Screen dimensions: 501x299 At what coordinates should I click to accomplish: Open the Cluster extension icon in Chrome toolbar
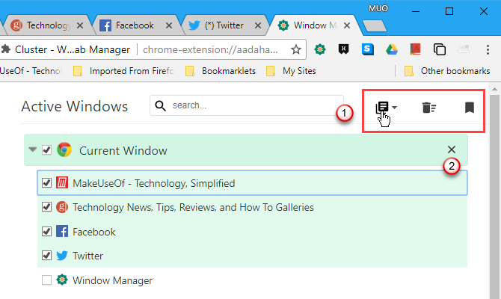click(321, 50)
